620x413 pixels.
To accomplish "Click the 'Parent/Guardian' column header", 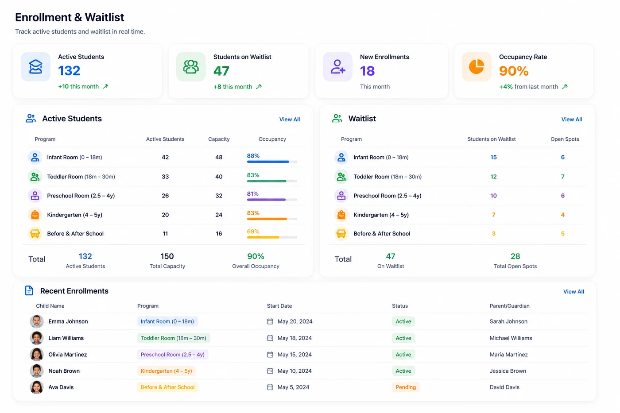I will pos(509,306).
